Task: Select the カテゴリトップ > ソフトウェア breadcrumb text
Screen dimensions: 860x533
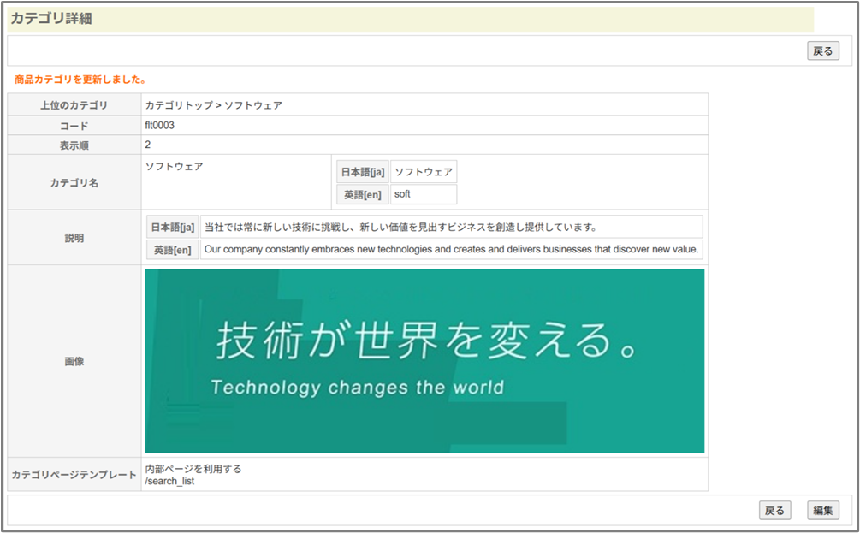Action: pyautogui.click(x=214, y=105)
